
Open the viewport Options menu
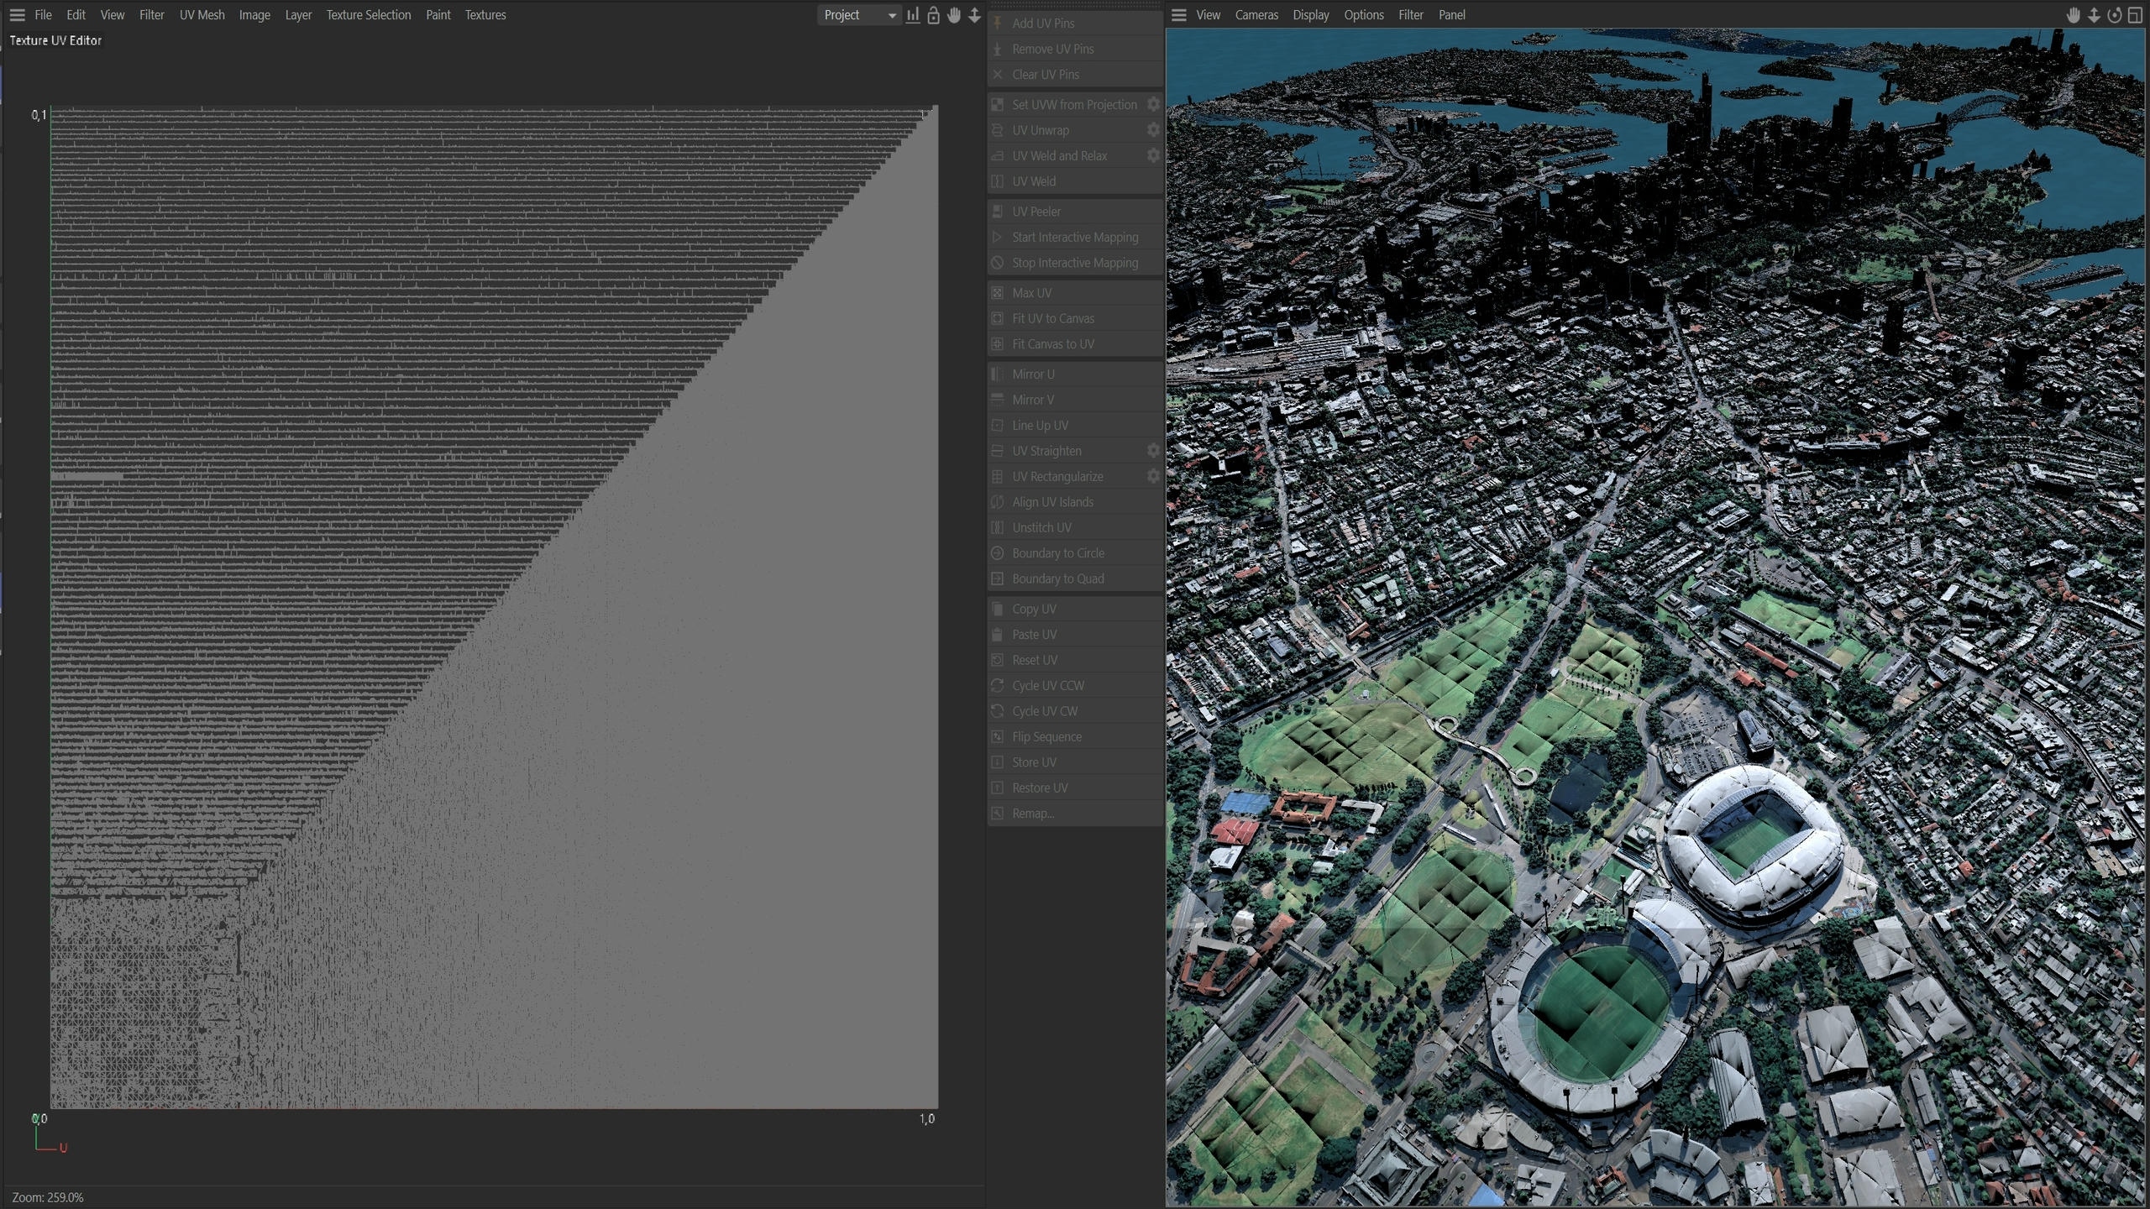pyautogui.click(x=1364, y=15)
